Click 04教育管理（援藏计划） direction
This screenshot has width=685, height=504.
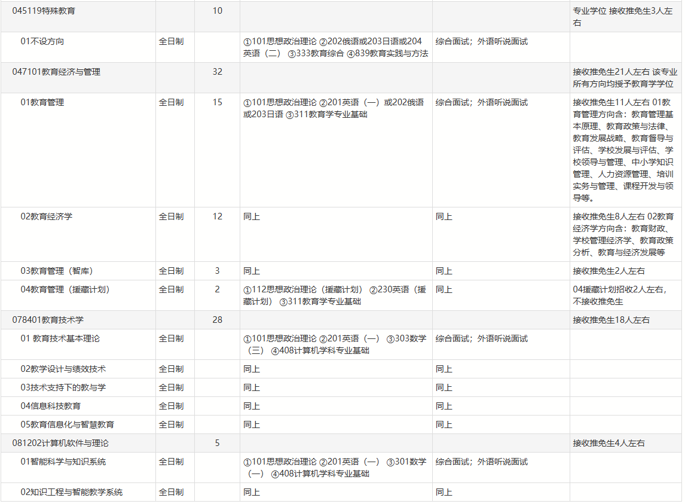point(65,289)
